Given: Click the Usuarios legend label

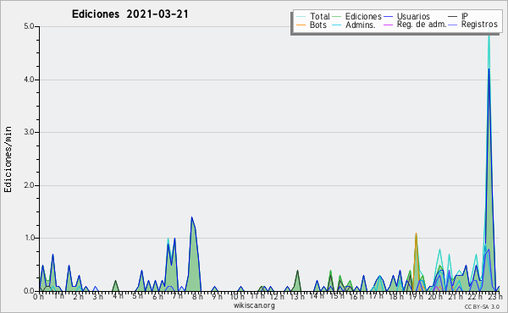Looking at the screenshot, I should pyautogui.click(x=413, y=16).
